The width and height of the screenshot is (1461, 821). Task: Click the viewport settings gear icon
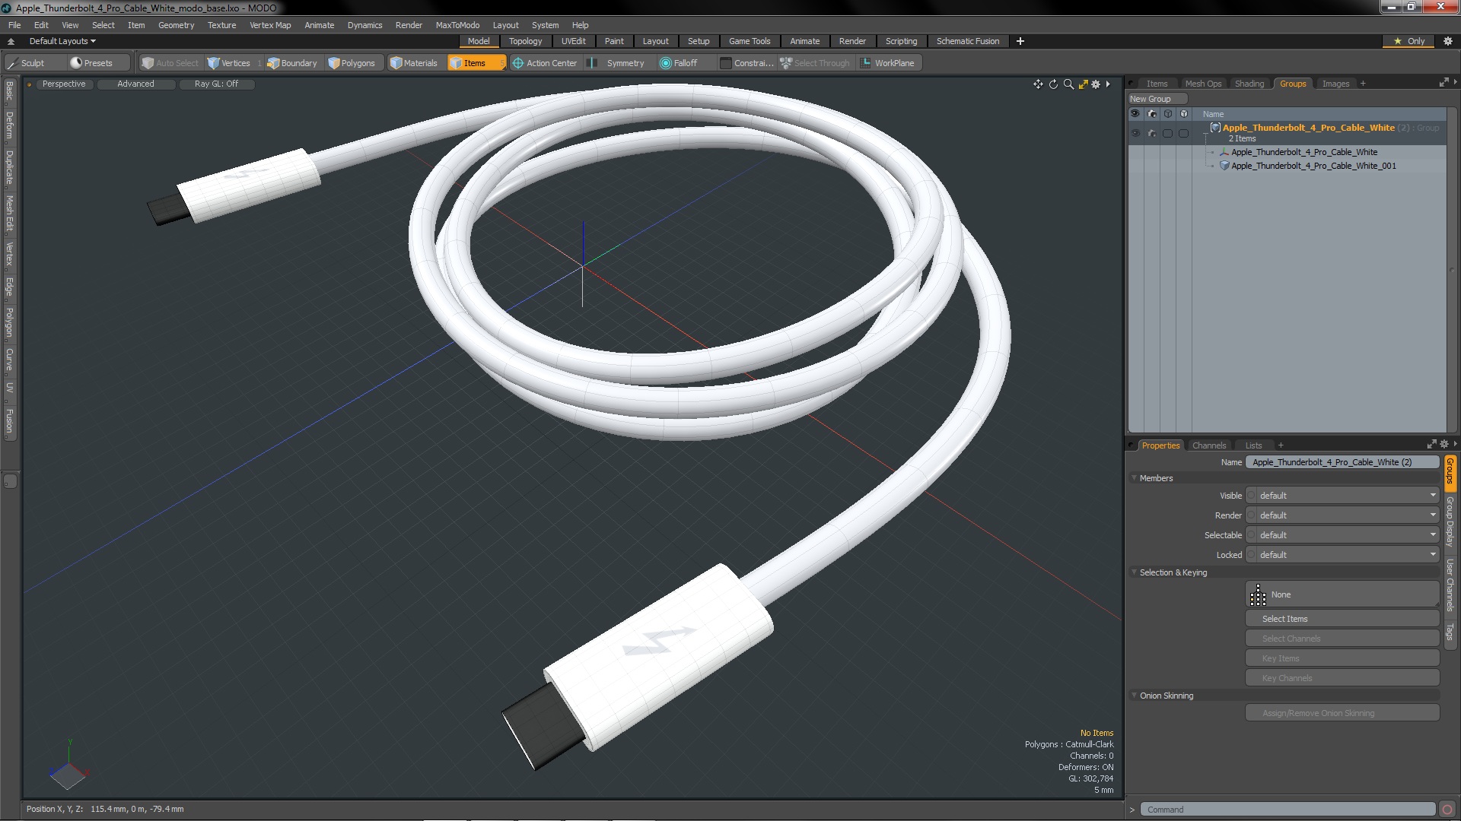1096,84
